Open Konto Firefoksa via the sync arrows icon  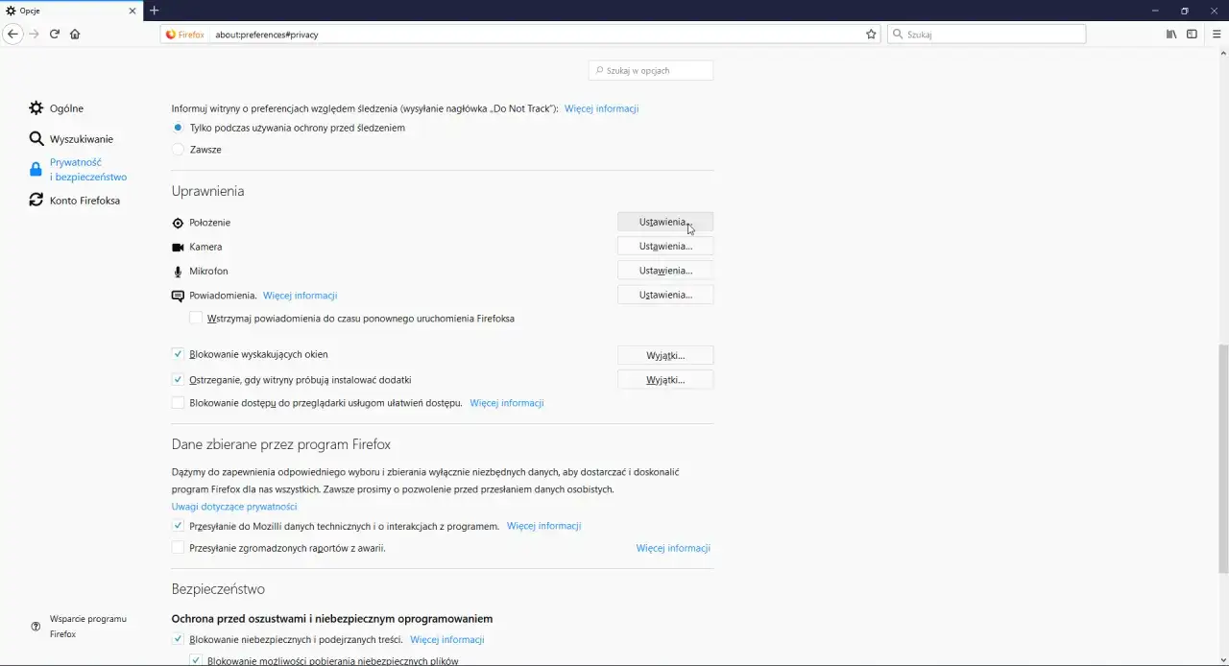coord(36,200)
